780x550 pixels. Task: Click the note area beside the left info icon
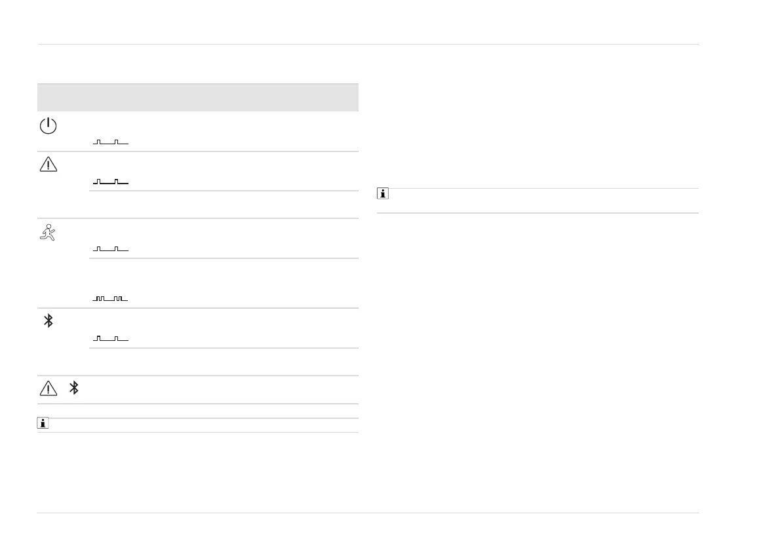[203, 425]
